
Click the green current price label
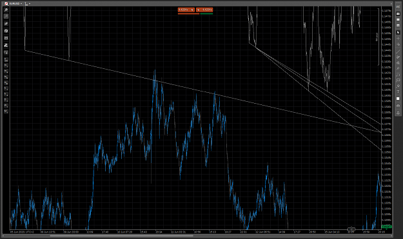[386, 226]
